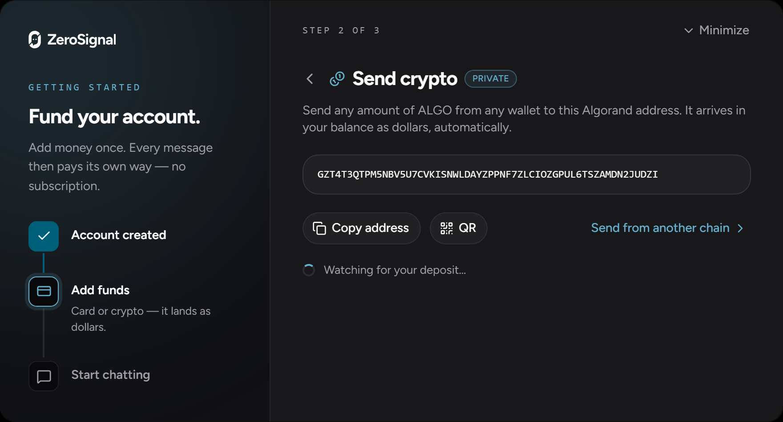Collapse the panel using the Minimize chevron
Viewport: 783px width, 422px height.
[689, 31]
